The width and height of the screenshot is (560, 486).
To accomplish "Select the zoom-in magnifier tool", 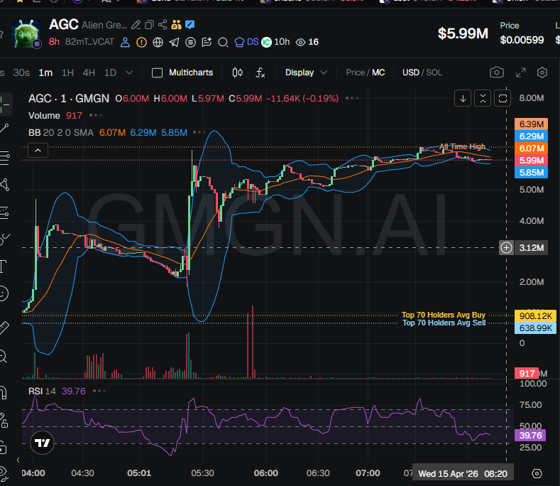I will coord(4,356).
